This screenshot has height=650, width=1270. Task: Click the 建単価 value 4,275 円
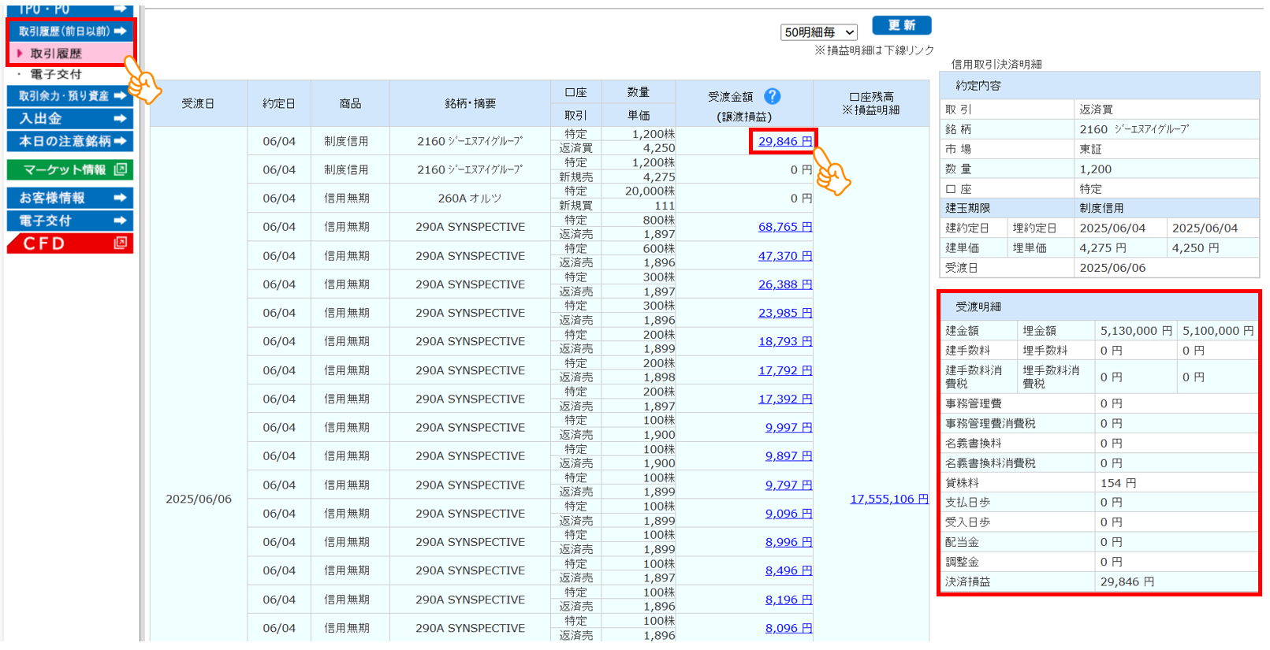1103,248
